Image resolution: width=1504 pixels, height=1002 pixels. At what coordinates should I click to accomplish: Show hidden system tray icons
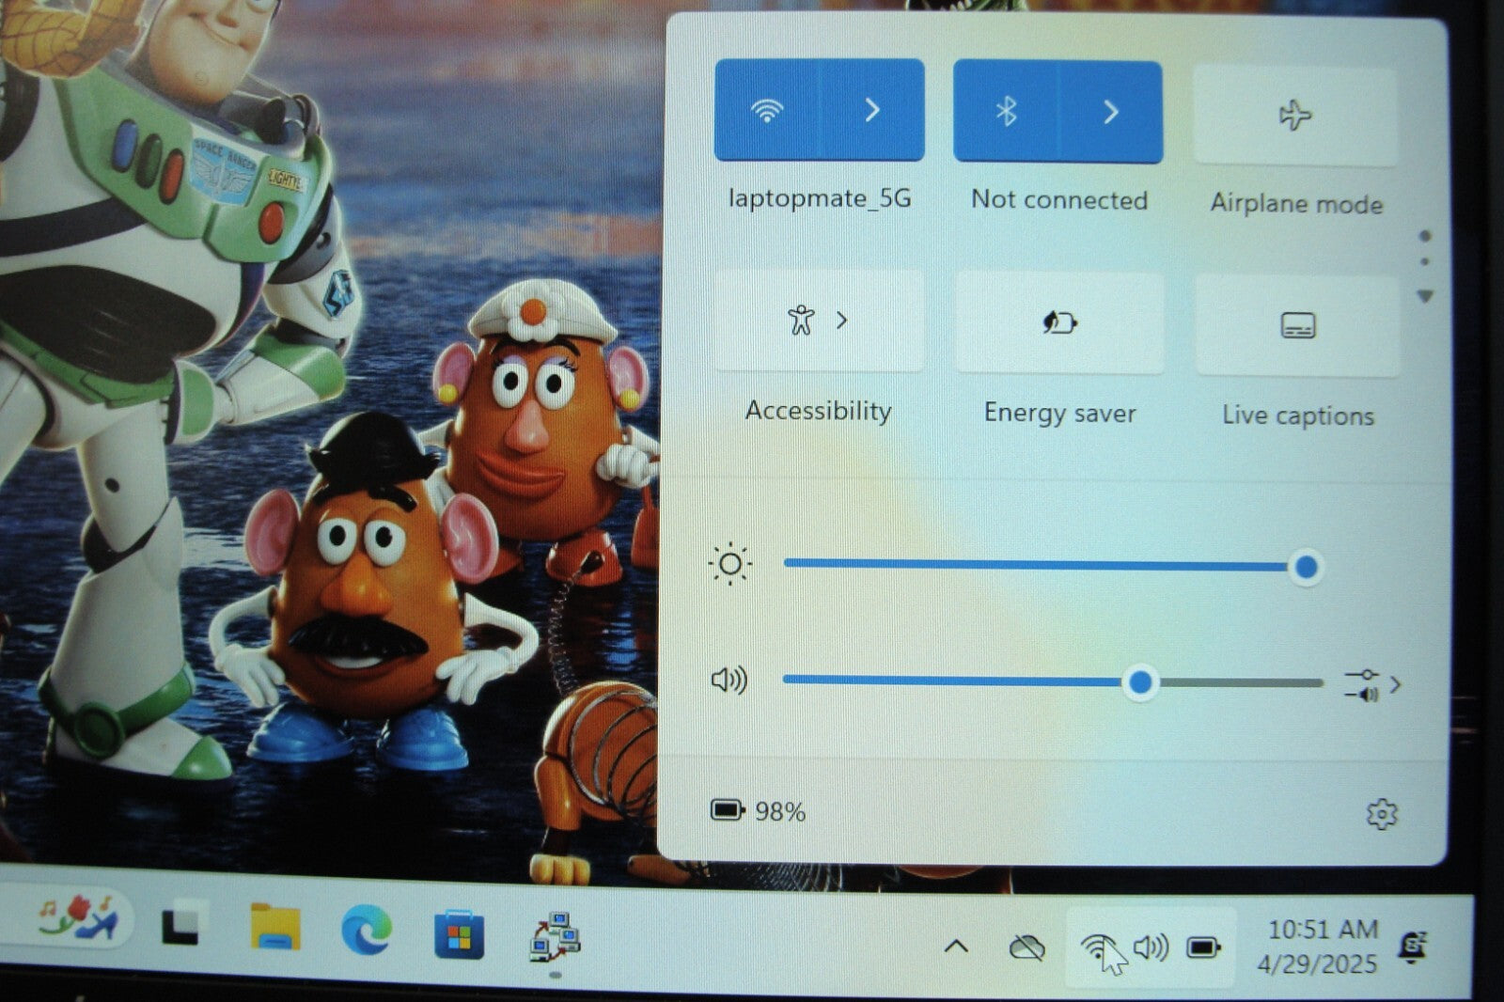956,946
